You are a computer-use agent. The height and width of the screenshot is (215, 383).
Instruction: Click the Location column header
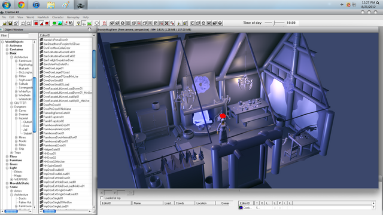point(205,203)
